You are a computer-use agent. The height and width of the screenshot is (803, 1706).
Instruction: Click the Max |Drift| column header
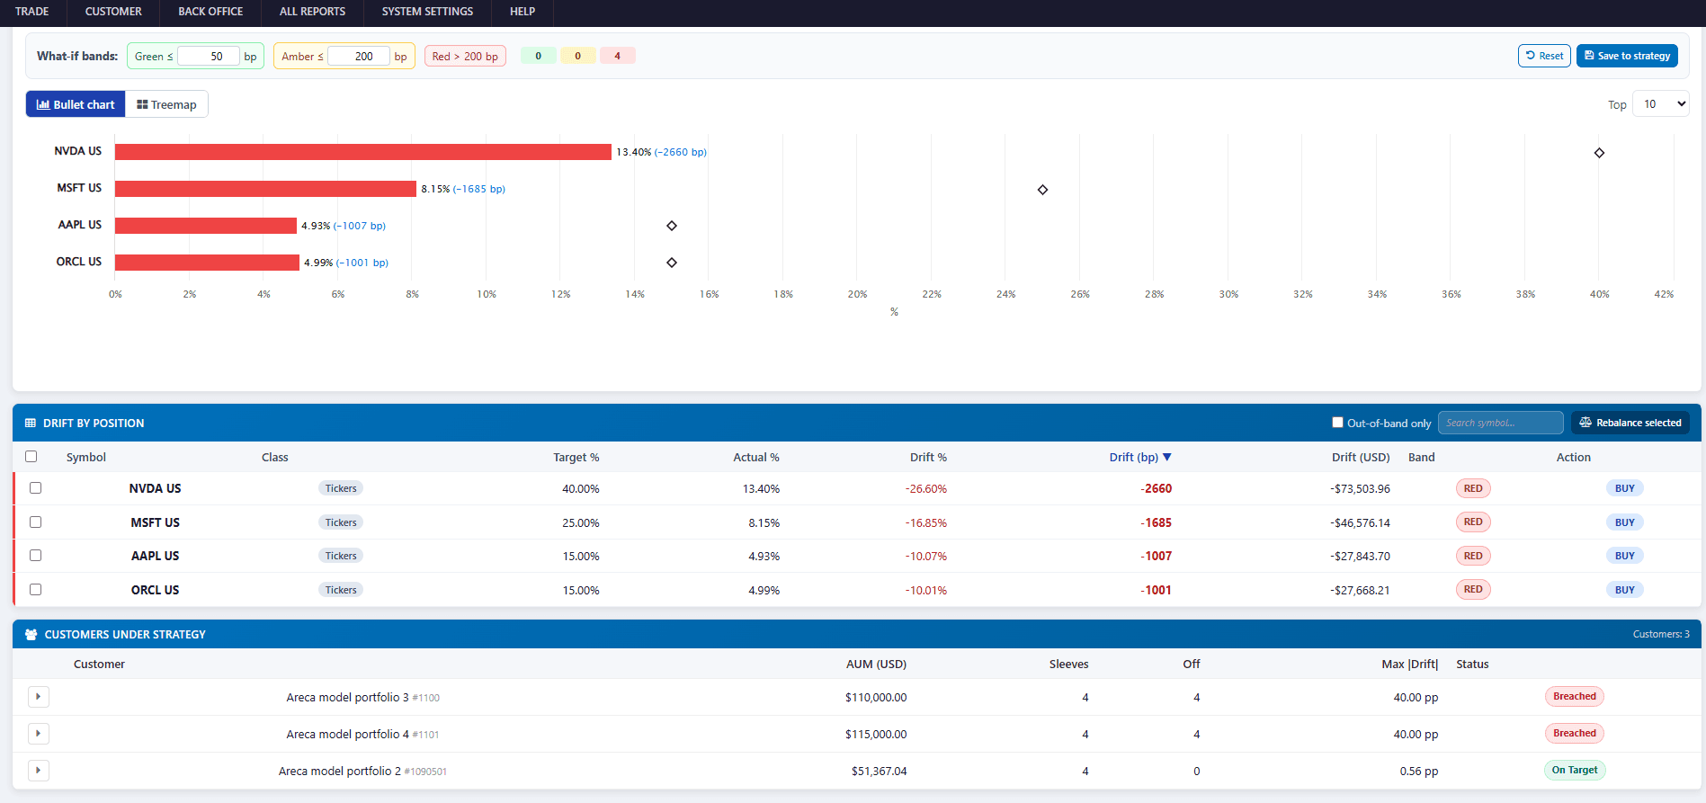[x=1409, y=665]
